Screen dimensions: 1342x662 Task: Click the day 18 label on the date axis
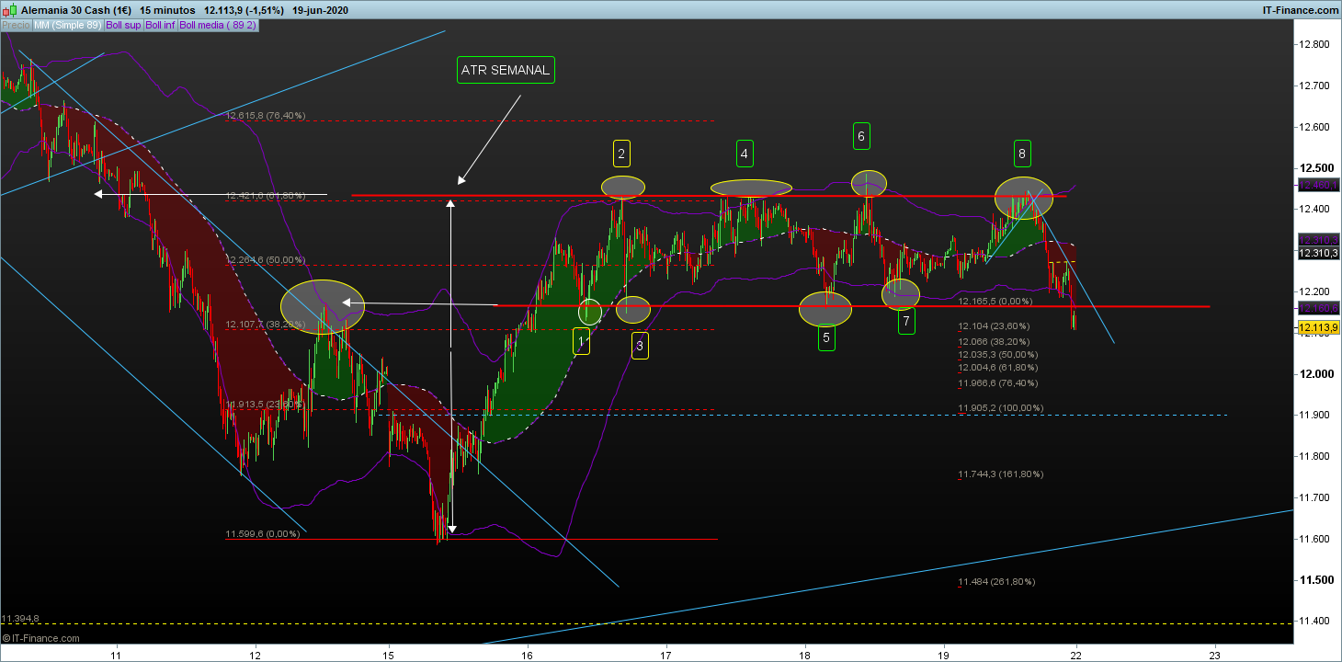(x=804, y=655)
